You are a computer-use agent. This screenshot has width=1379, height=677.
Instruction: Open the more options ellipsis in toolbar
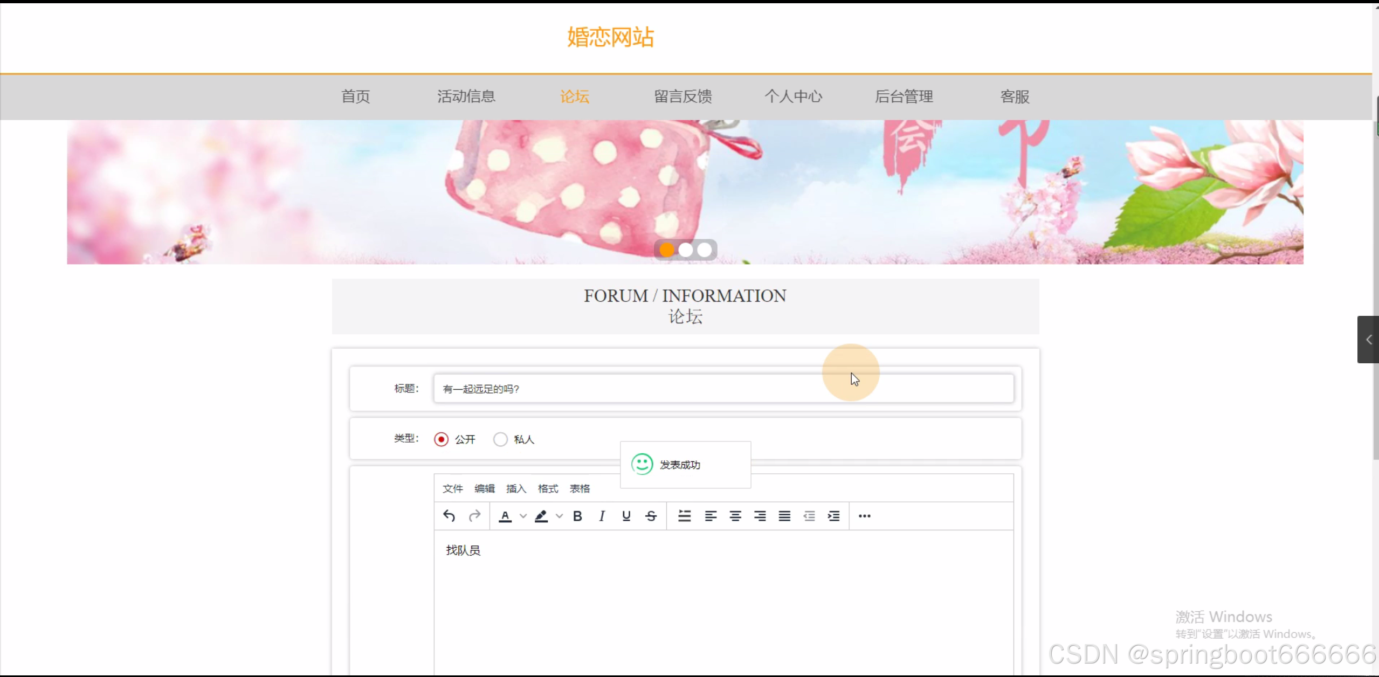click(864, 516)
